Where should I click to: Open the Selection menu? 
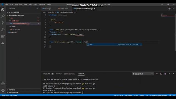point(18,4)
